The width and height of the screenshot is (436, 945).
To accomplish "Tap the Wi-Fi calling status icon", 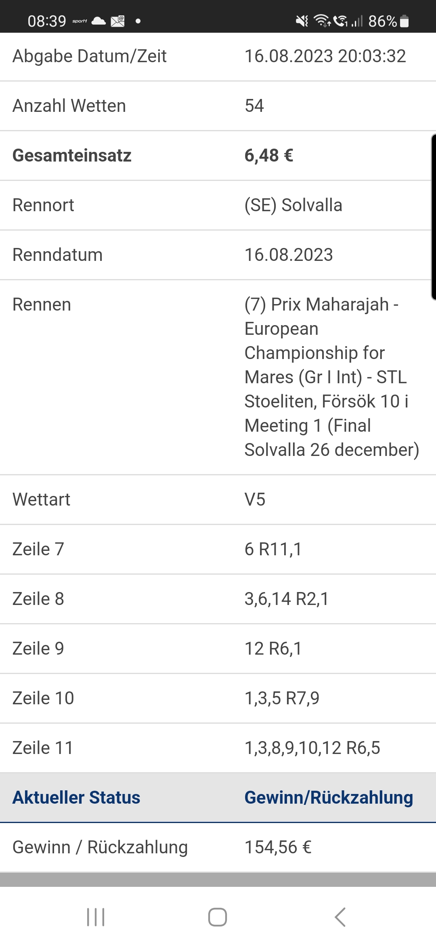I will coord(341,21).
